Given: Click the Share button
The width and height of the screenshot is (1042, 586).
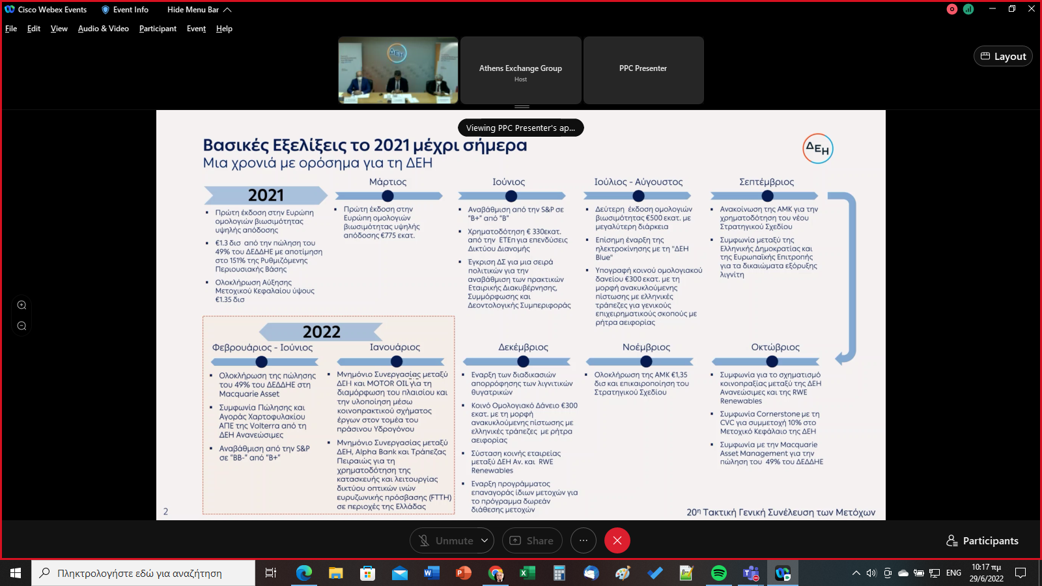Looking at the screenshot, I should pyautogui.click(x=532, y=540).
